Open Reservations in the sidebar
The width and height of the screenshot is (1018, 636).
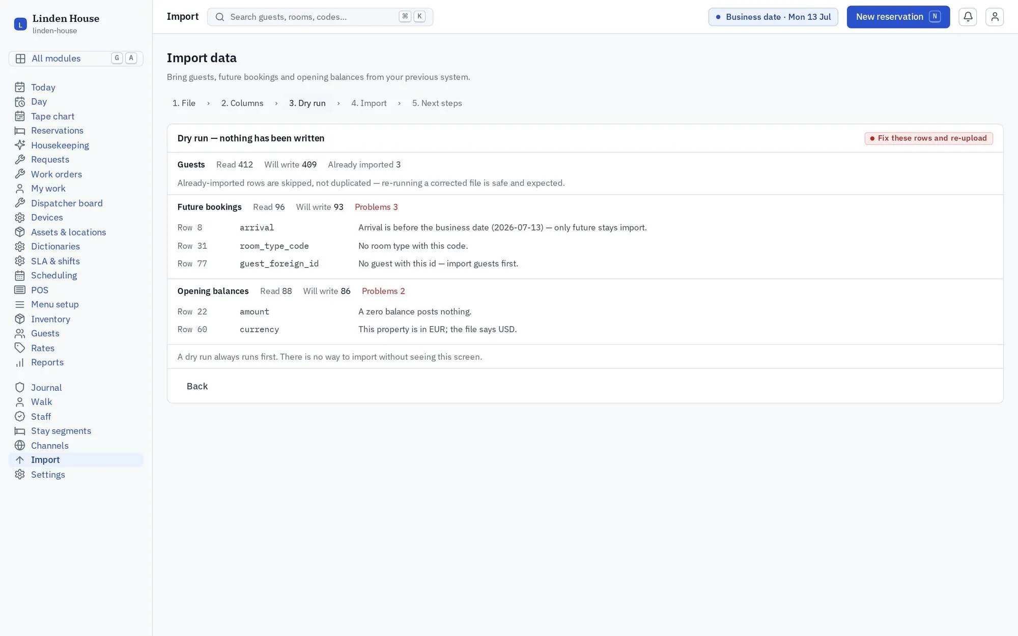76,131
